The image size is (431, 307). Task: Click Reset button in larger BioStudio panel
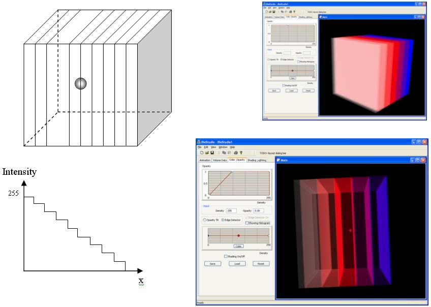point(261,264)
